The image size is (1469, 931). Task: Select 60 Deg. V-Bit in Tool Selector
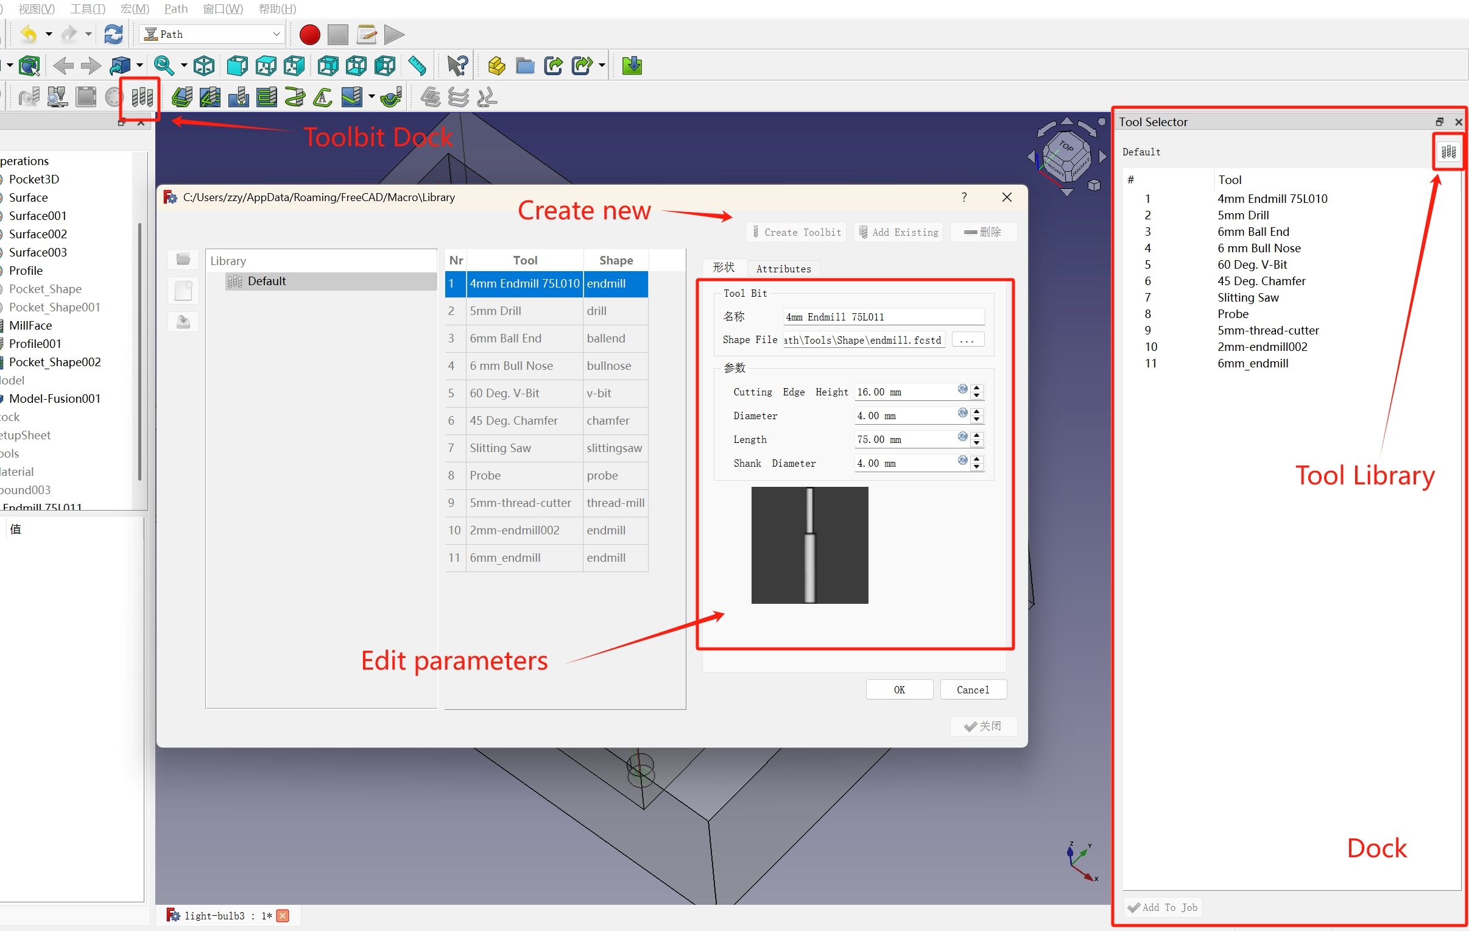(x=1252, y=264)
